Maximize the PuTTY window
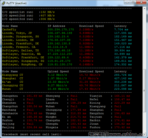 [x=133, y=2]
